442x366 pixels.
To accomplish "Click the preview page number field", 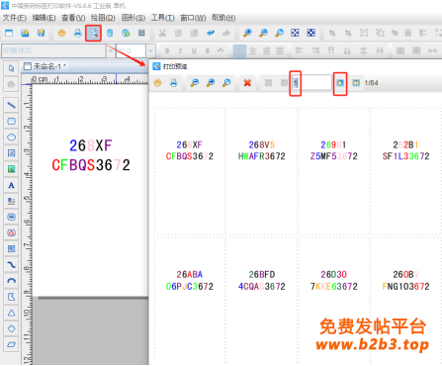I will click(311, 82).
